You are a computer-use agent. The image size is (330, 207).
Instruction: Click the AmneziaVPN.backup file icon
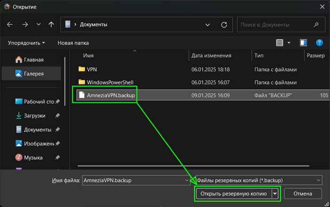(x=82, y=95)
